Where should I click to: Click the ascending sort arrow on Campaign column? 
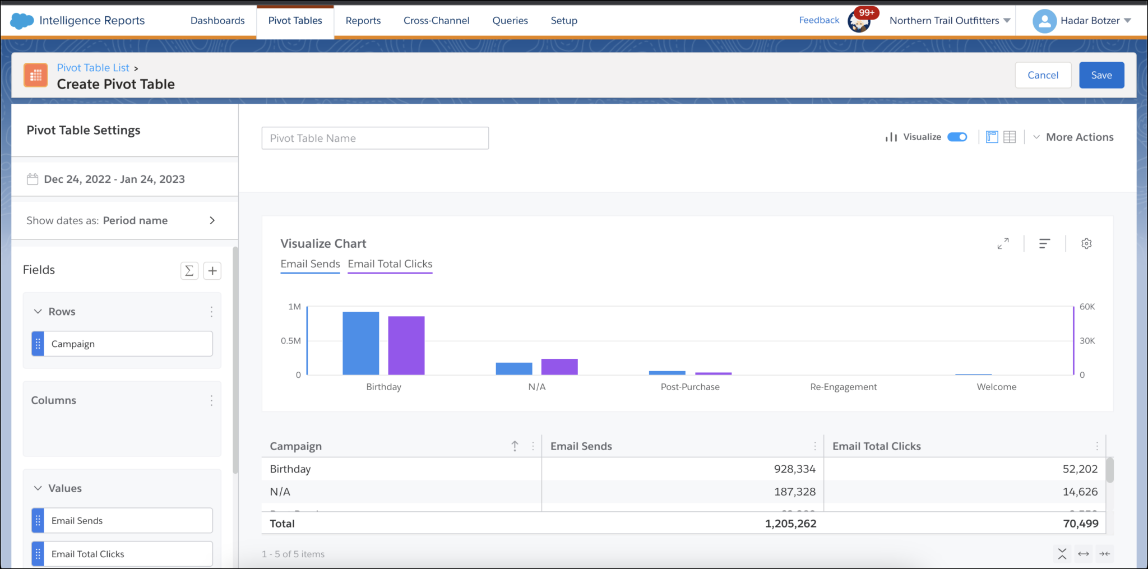(514, 446)
